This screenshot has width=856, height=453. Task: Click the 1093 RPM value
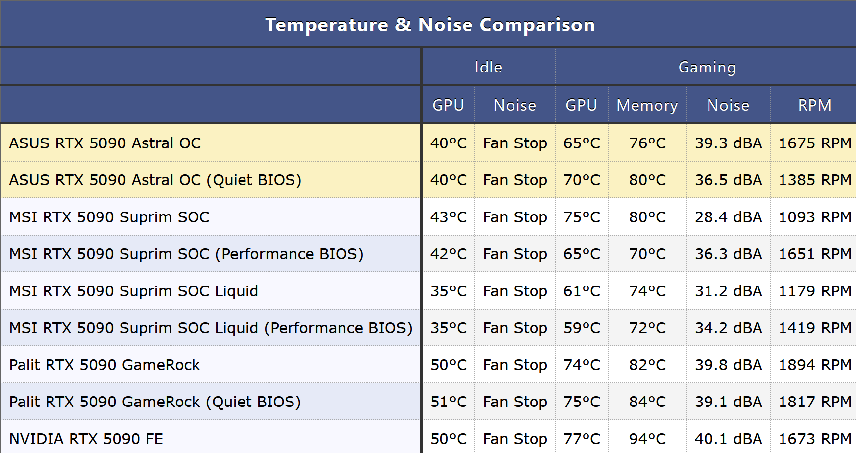click(814, 217)
